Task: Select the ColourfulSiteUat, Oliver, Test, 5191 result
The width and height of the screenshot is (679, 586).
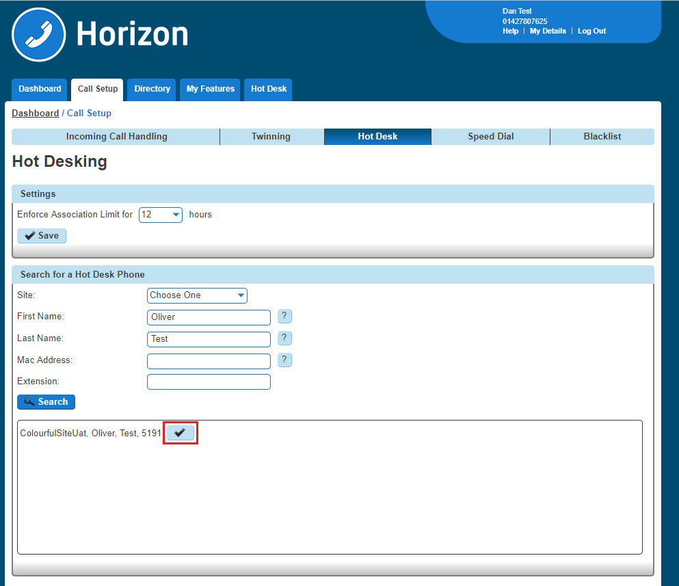Action: (90, 433)
